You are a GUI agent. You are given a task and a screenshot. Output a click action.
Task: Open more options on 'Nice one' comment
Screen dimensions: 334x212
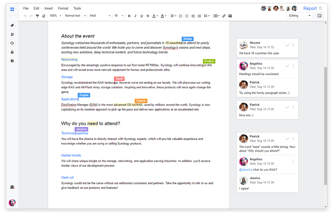point(293,107)
